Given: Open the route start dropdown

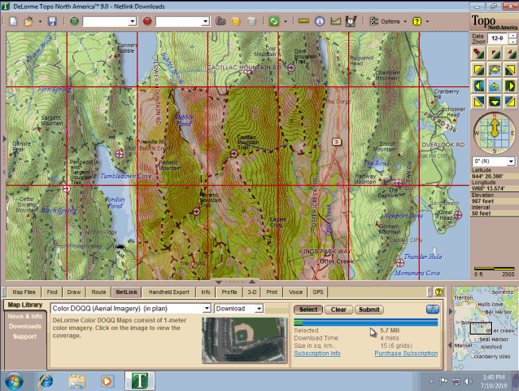Looking at the screenshot, I should tap(133, 21).
